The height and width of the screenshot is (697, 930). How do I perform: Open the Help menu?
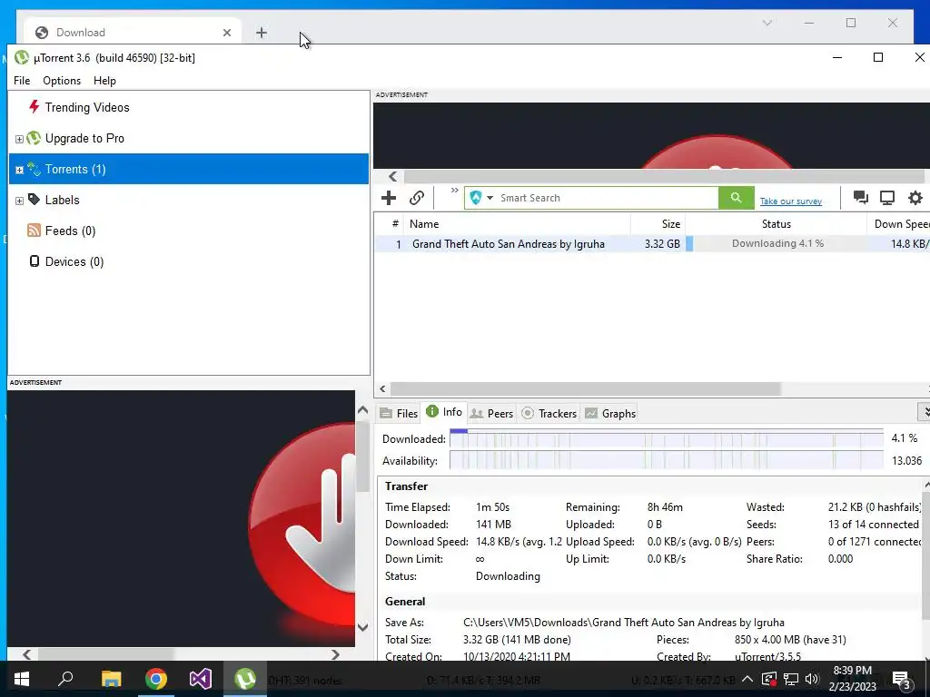point(104,81)
